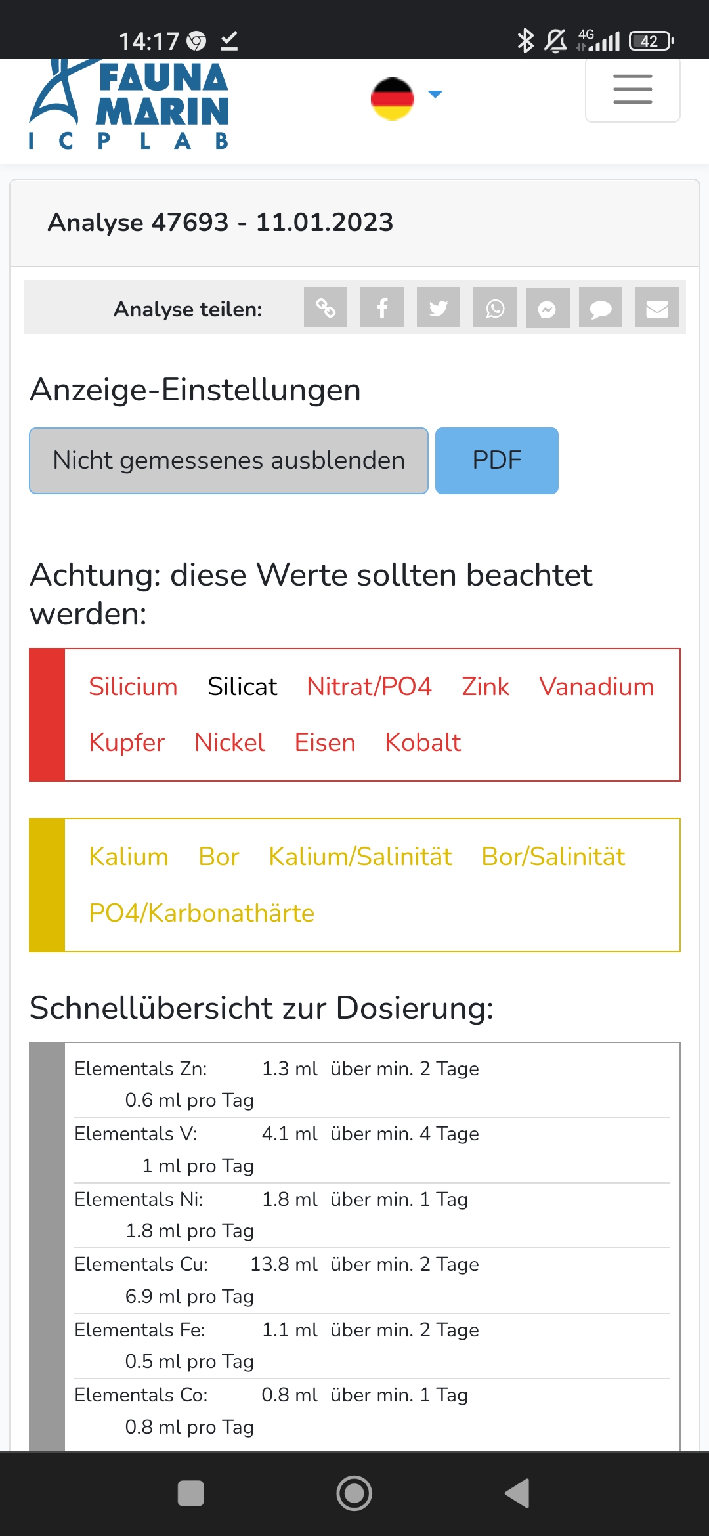Share analysis via WhatsApp
709x1536 pixels.
coord(495,307)
